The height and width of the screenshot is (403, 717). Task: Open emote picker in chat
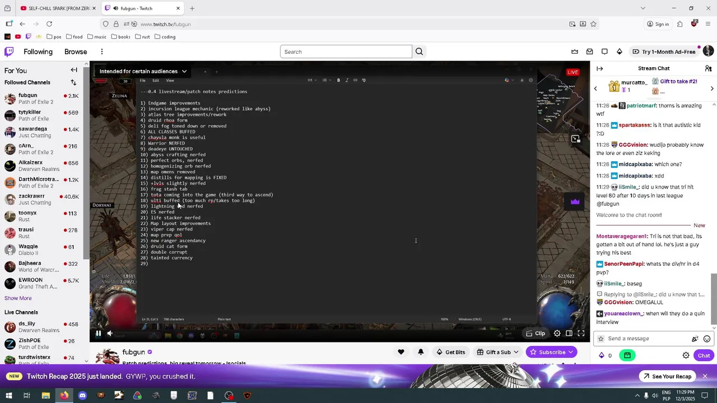click(x=707, y=339)
